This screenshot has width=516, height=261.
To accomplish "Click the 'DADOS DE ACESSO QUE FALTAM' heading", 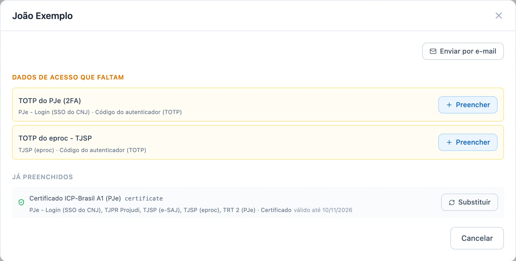I will [x=68, y=77].
